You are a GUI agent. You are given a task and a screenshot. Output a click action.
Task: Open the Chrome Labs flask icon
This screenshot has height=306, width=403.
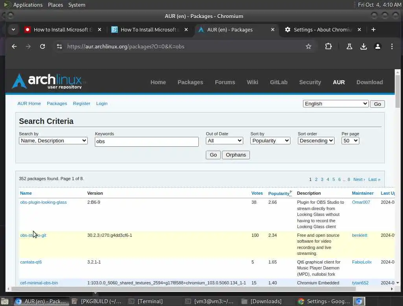point(349,46)
